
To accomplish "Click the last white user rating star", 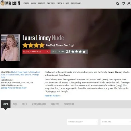I will (84, 52).
